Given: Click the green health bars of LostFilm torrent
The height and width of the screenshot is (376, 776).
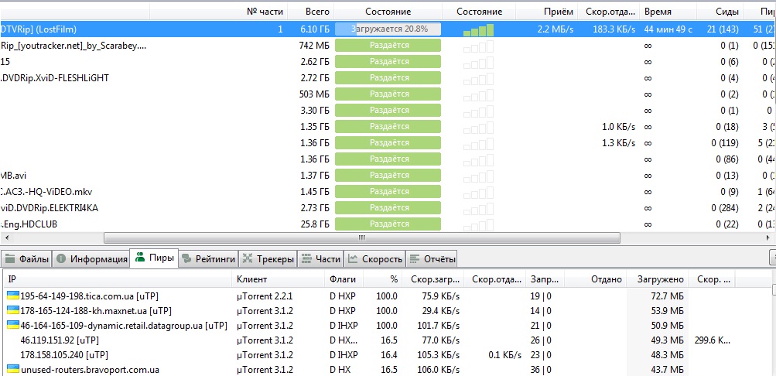Looking at the screenshot, I should click(478, 30).
